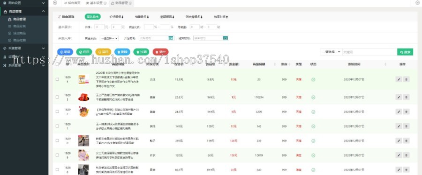Image resolution: width=422 pixels, height=175 pixels.
Task: Edit product 18288 with the pencil icon
Action: pyautogui.click(x=399, y=170)
